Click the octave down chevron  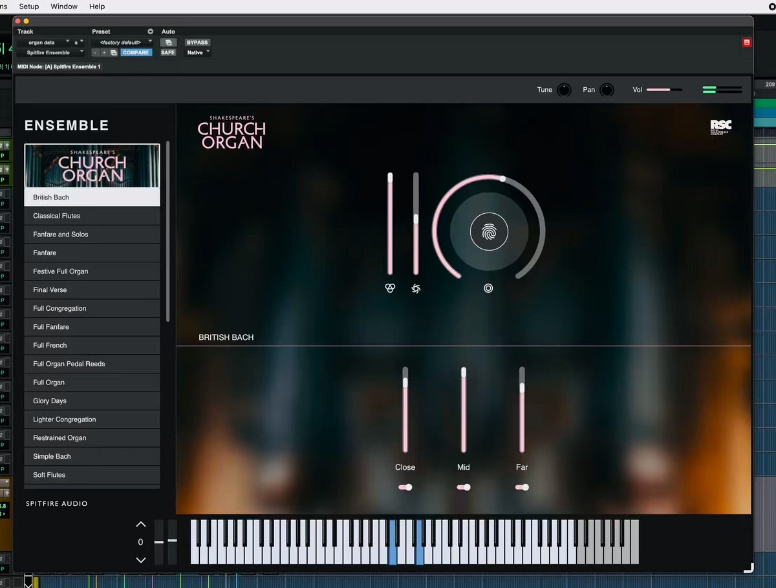point(141,560)
